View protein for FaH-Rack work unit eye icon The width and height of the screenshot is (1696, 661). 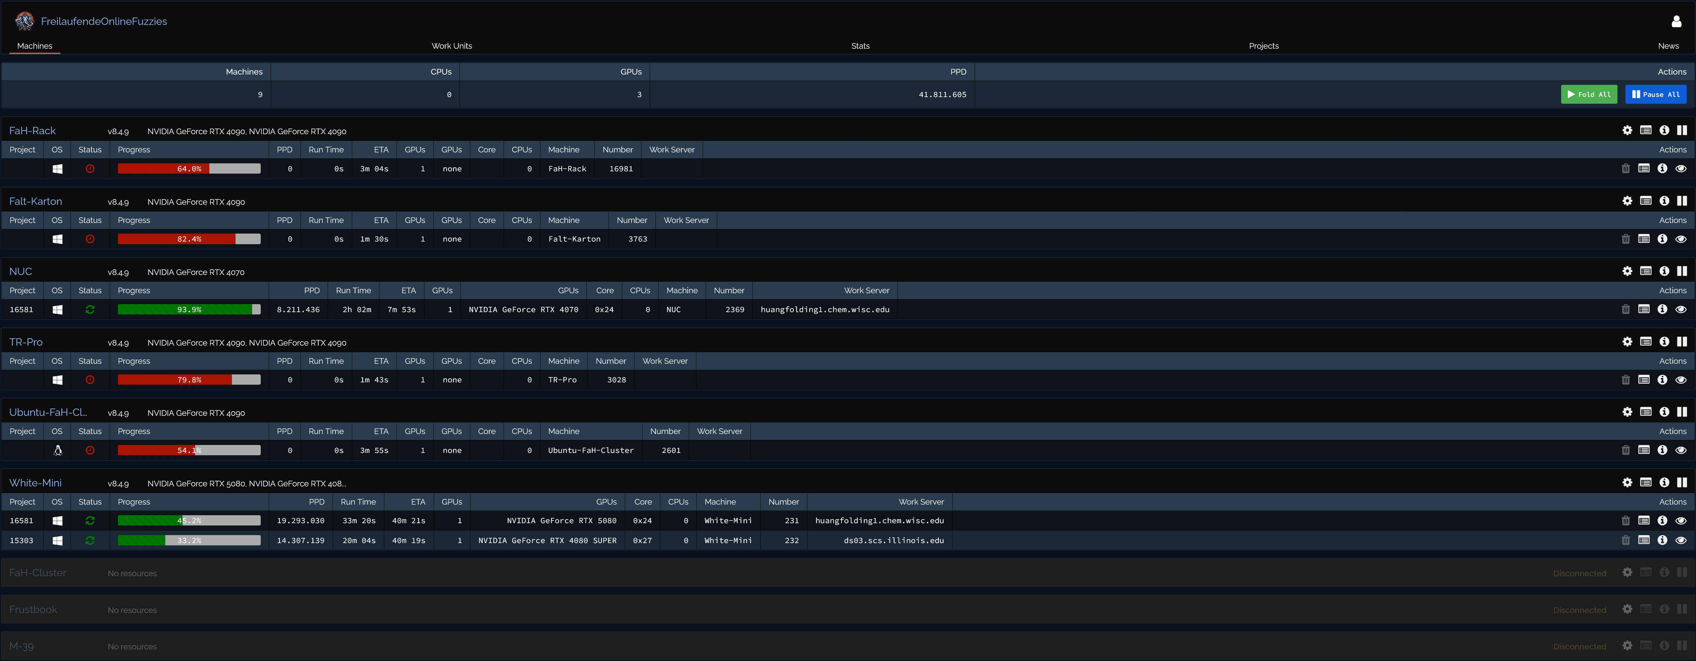click(x=1680, y=169)
